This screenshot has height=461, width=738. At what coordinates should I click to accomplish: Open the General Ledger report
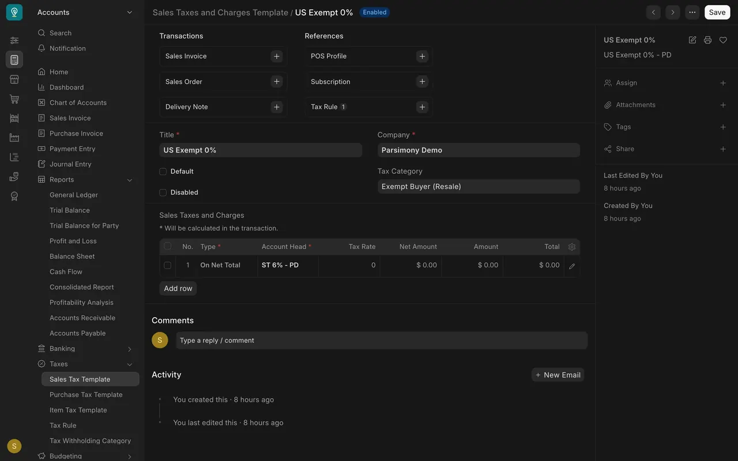[x=74, y=195]
